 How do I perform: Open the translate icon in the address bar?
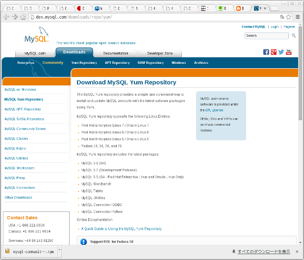coord(282,17)
